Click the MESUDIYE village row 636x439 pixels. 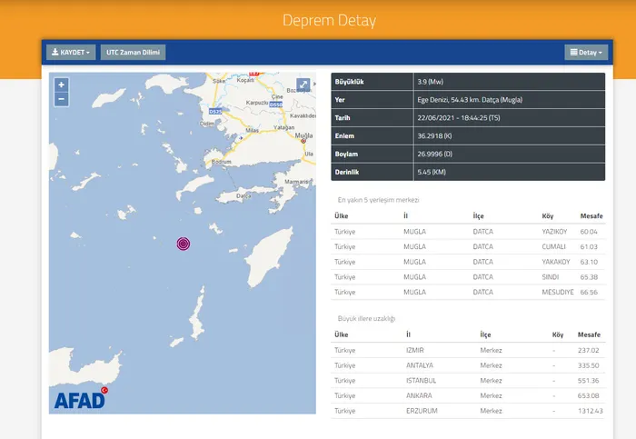click(x=468, y=292)
